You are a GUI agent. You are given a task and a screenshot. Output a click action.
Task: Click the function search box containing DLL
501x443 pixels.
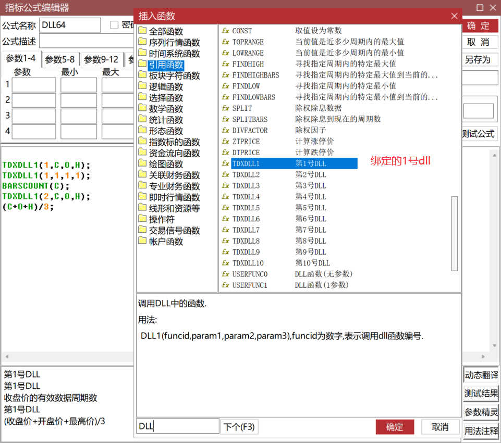pos(178,426)
